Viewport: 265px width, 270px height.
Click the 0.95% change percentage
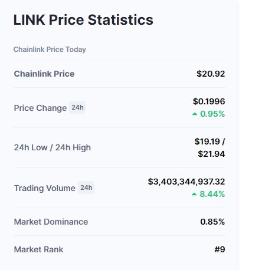coord(212,114)
